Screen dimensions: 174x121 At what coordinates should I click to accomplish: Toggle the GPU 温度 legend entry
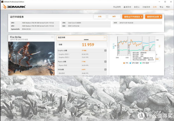pyautogui.click(x=134, y=63)
